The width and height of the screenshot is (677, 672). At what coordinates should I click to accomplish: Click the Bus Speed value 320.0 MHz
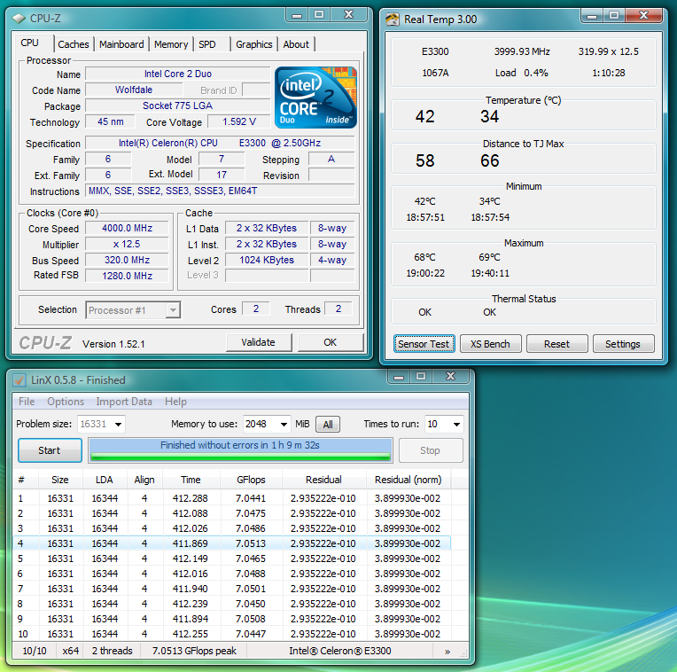(127, 260)
